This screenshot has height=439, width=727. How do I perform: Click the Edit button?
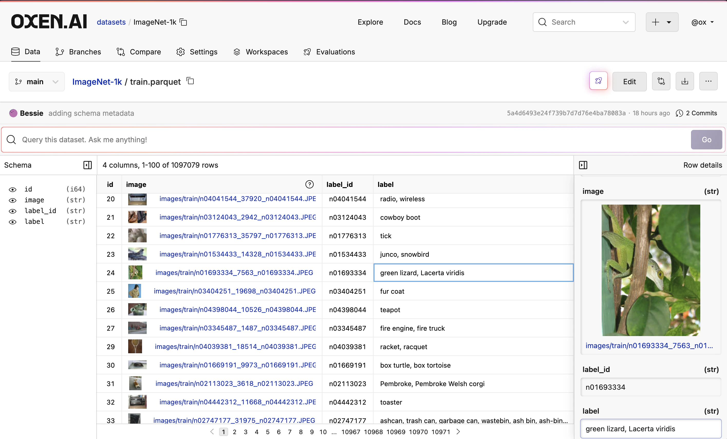[x=629, y=81]
